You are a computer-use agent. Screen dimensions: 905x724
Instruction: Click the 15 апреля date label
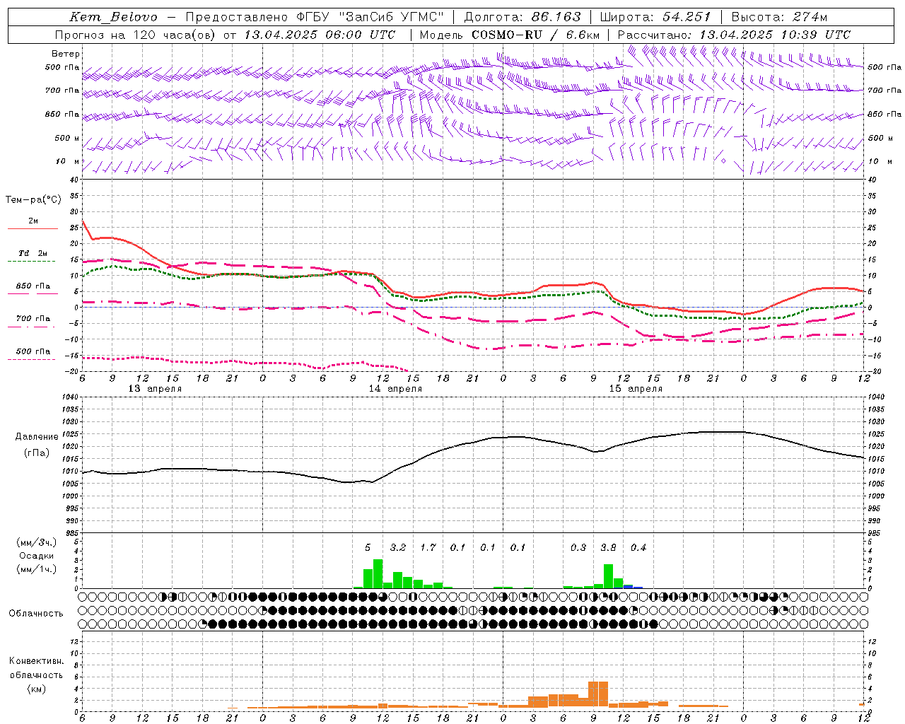pyautogui.click(x=636, y=389)
